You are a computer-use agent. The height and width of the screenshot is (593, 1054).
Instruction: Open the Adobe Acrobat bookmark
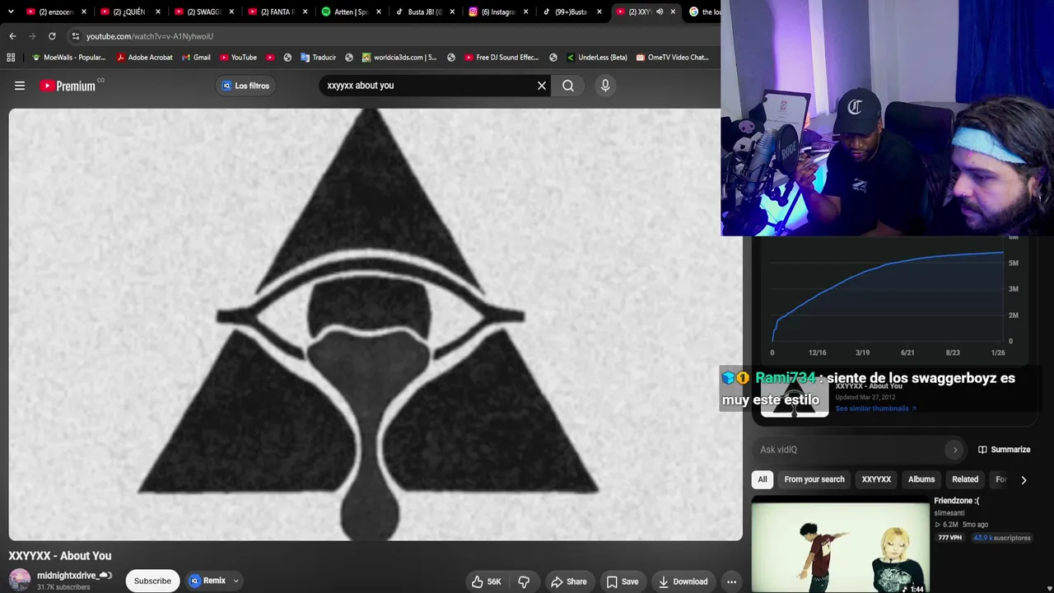145,58
